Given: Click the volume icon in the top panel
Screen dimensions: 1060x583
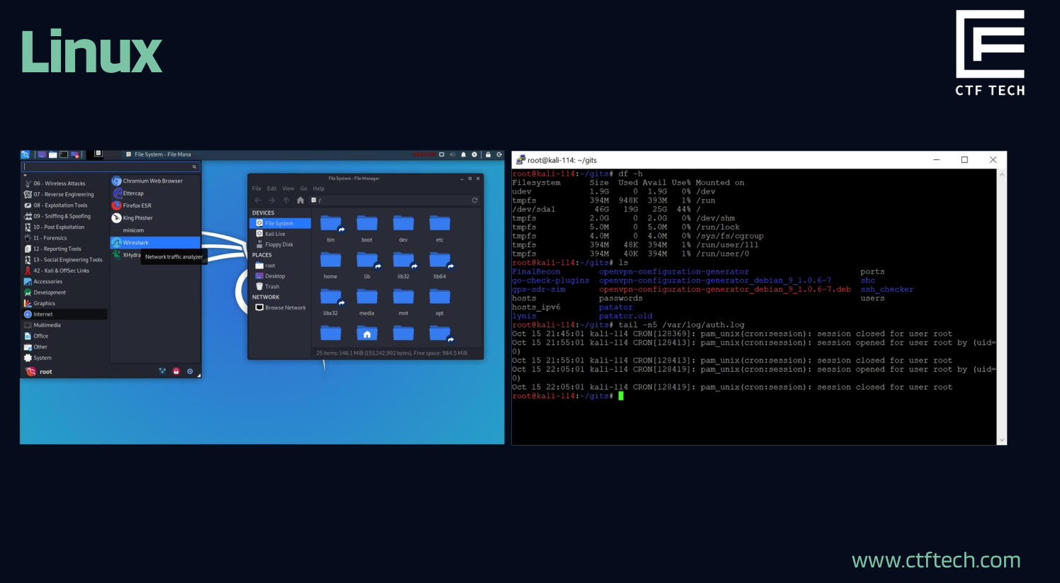Looking at the screenshot, I should (x=452, y=154).
